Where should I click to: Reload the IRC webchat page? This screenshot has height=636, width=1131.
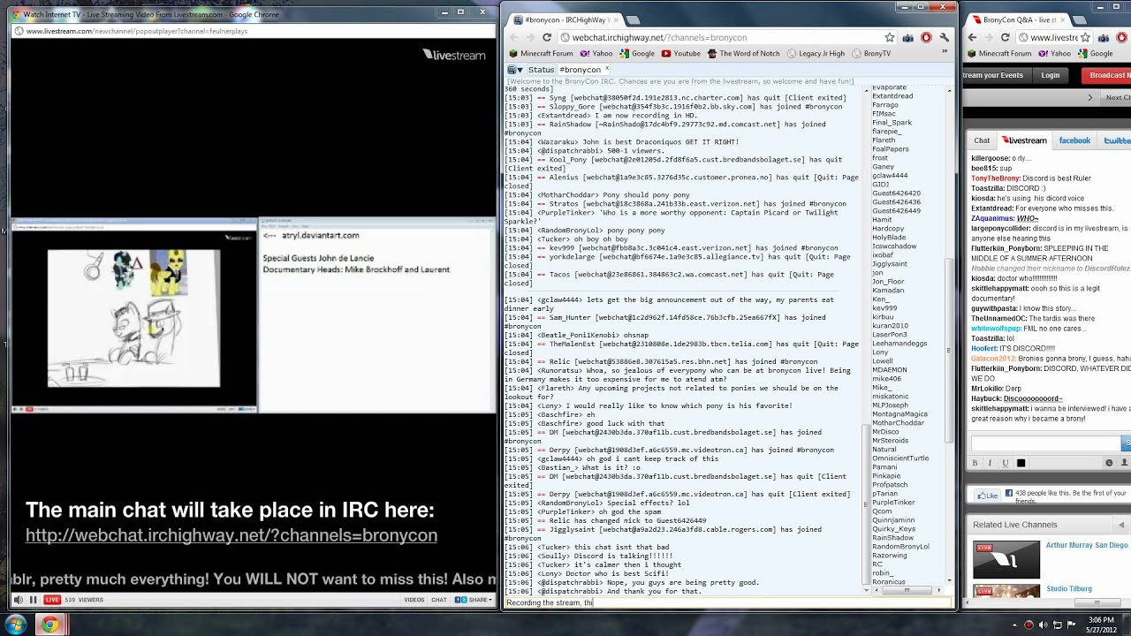point(547,37)
